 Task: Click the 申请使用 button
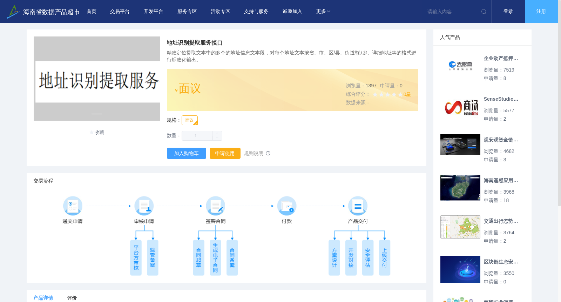[x=225, y=153]
